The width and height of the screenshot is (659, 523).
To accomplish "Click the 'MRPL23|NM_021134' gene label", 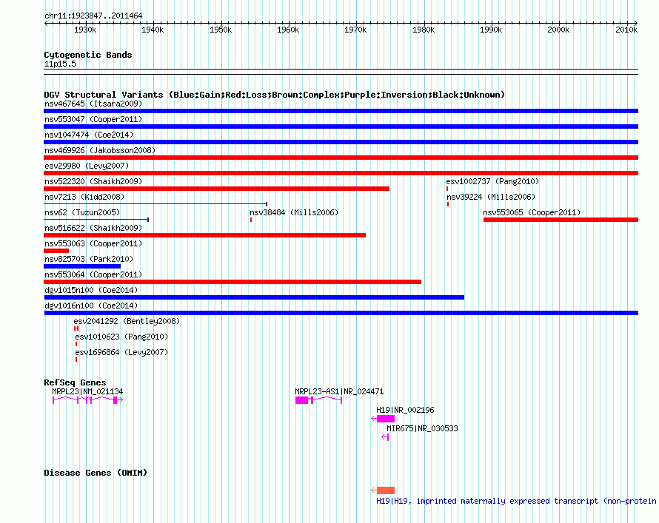I will click(87, 391).
